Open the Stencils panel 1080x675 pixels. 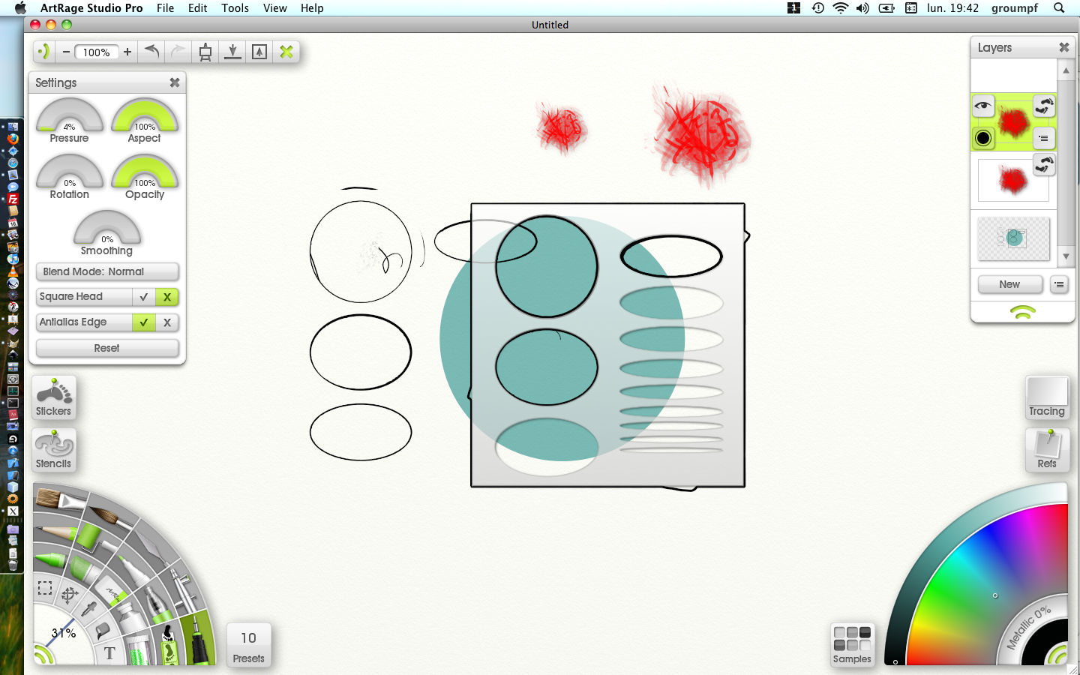point(54,450)
